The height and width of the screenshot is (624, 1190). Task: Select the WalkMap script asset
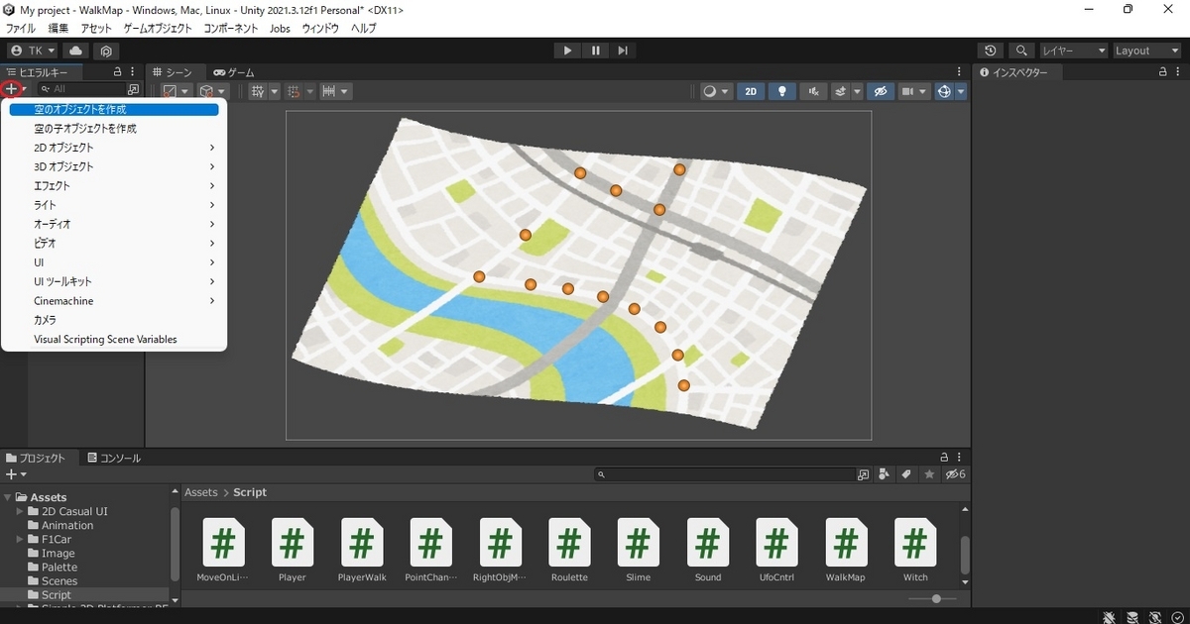coord(846,550)
